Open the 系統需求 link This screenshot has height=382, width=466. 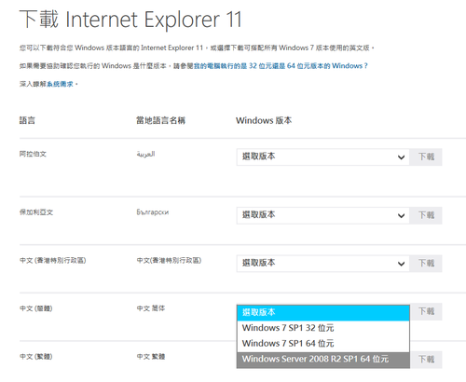[x=60, y=84]
